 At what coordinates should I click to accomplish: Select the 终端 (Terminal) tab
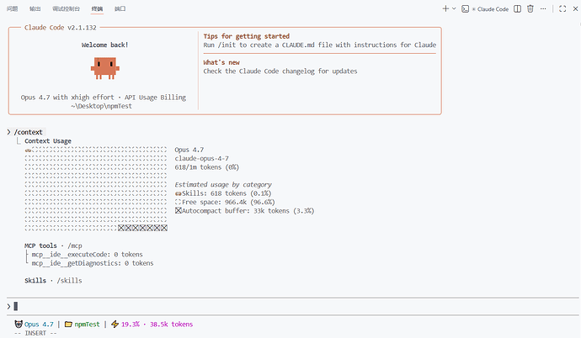pos(97,9)
